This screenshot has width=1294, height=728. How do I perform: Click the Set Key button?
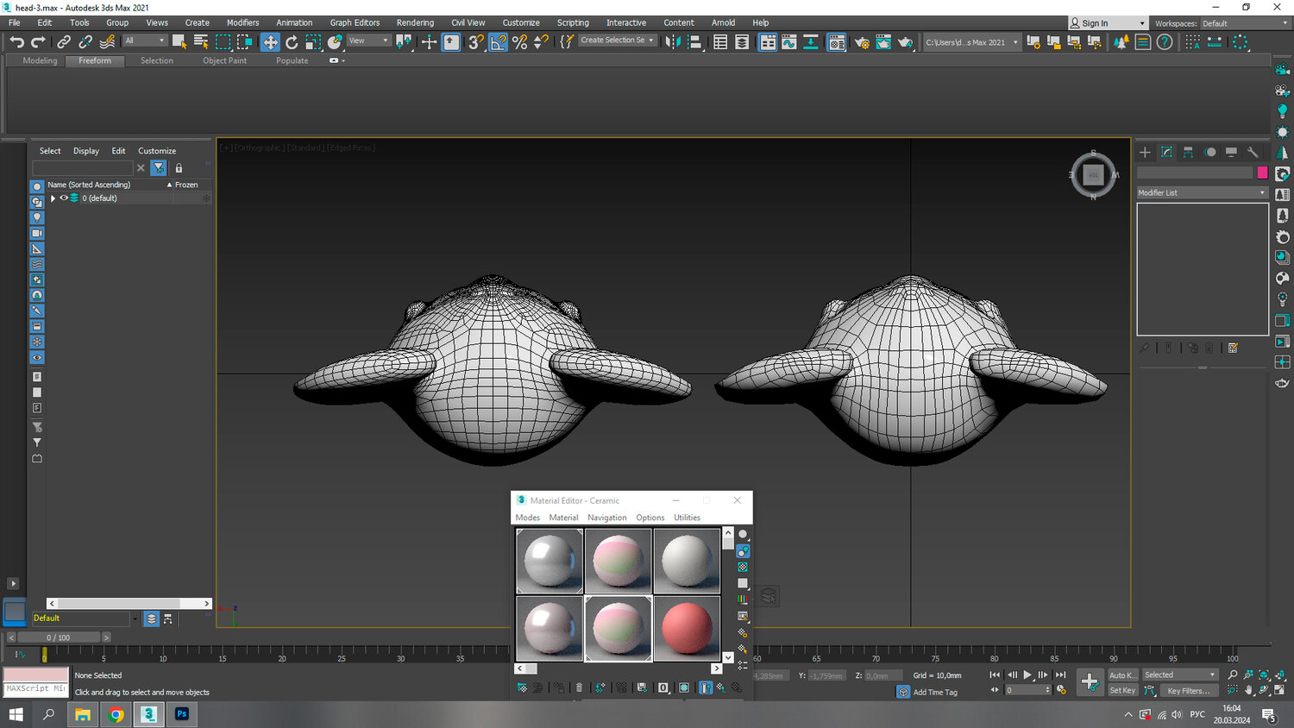pyautogui.click(x=1122, y=690)
